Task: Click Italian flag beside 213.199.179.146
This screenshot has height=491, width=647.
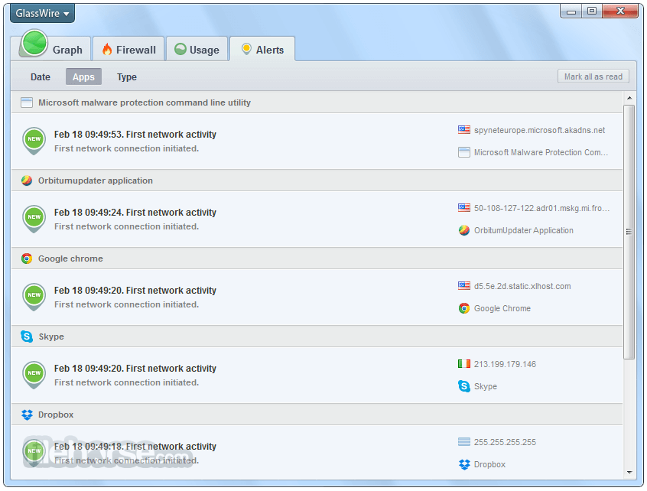Action: (464, 364)
